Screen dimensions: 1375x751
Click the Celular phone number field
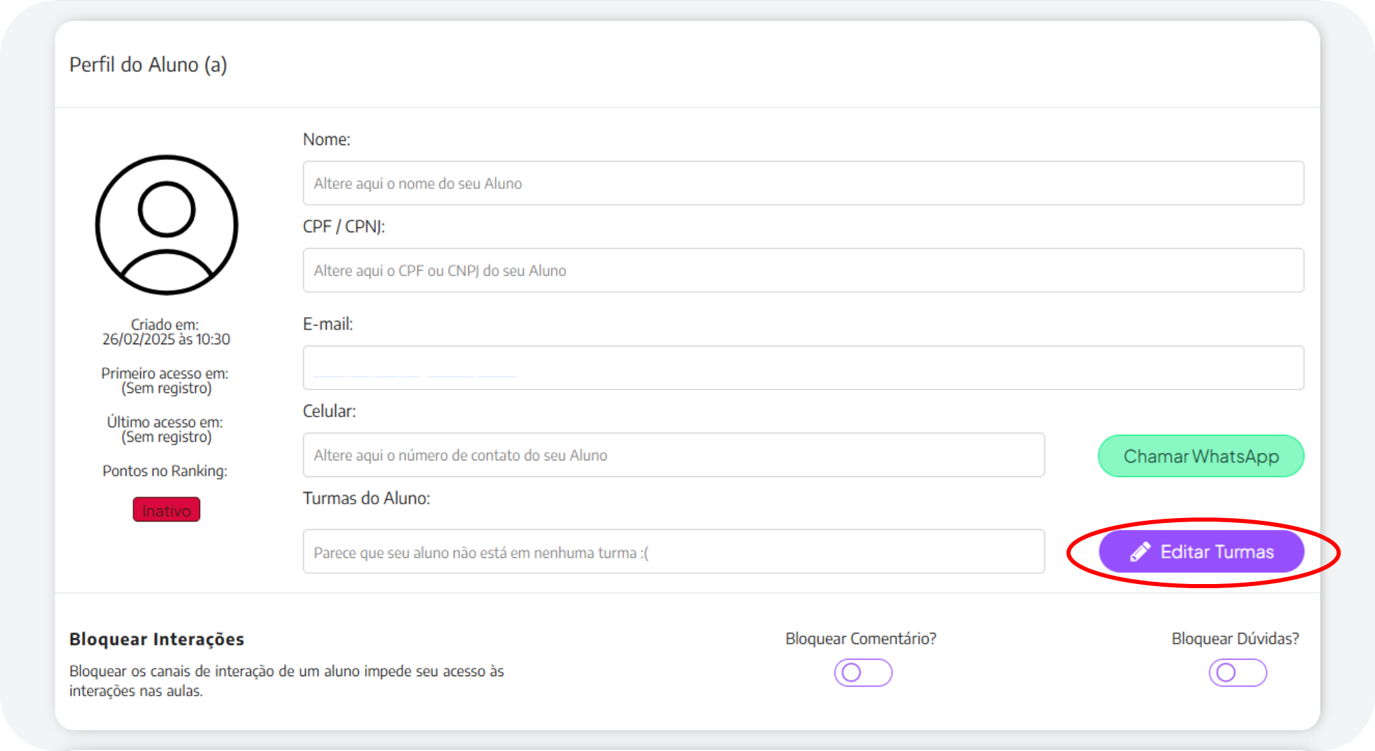[x=673, y=456]
